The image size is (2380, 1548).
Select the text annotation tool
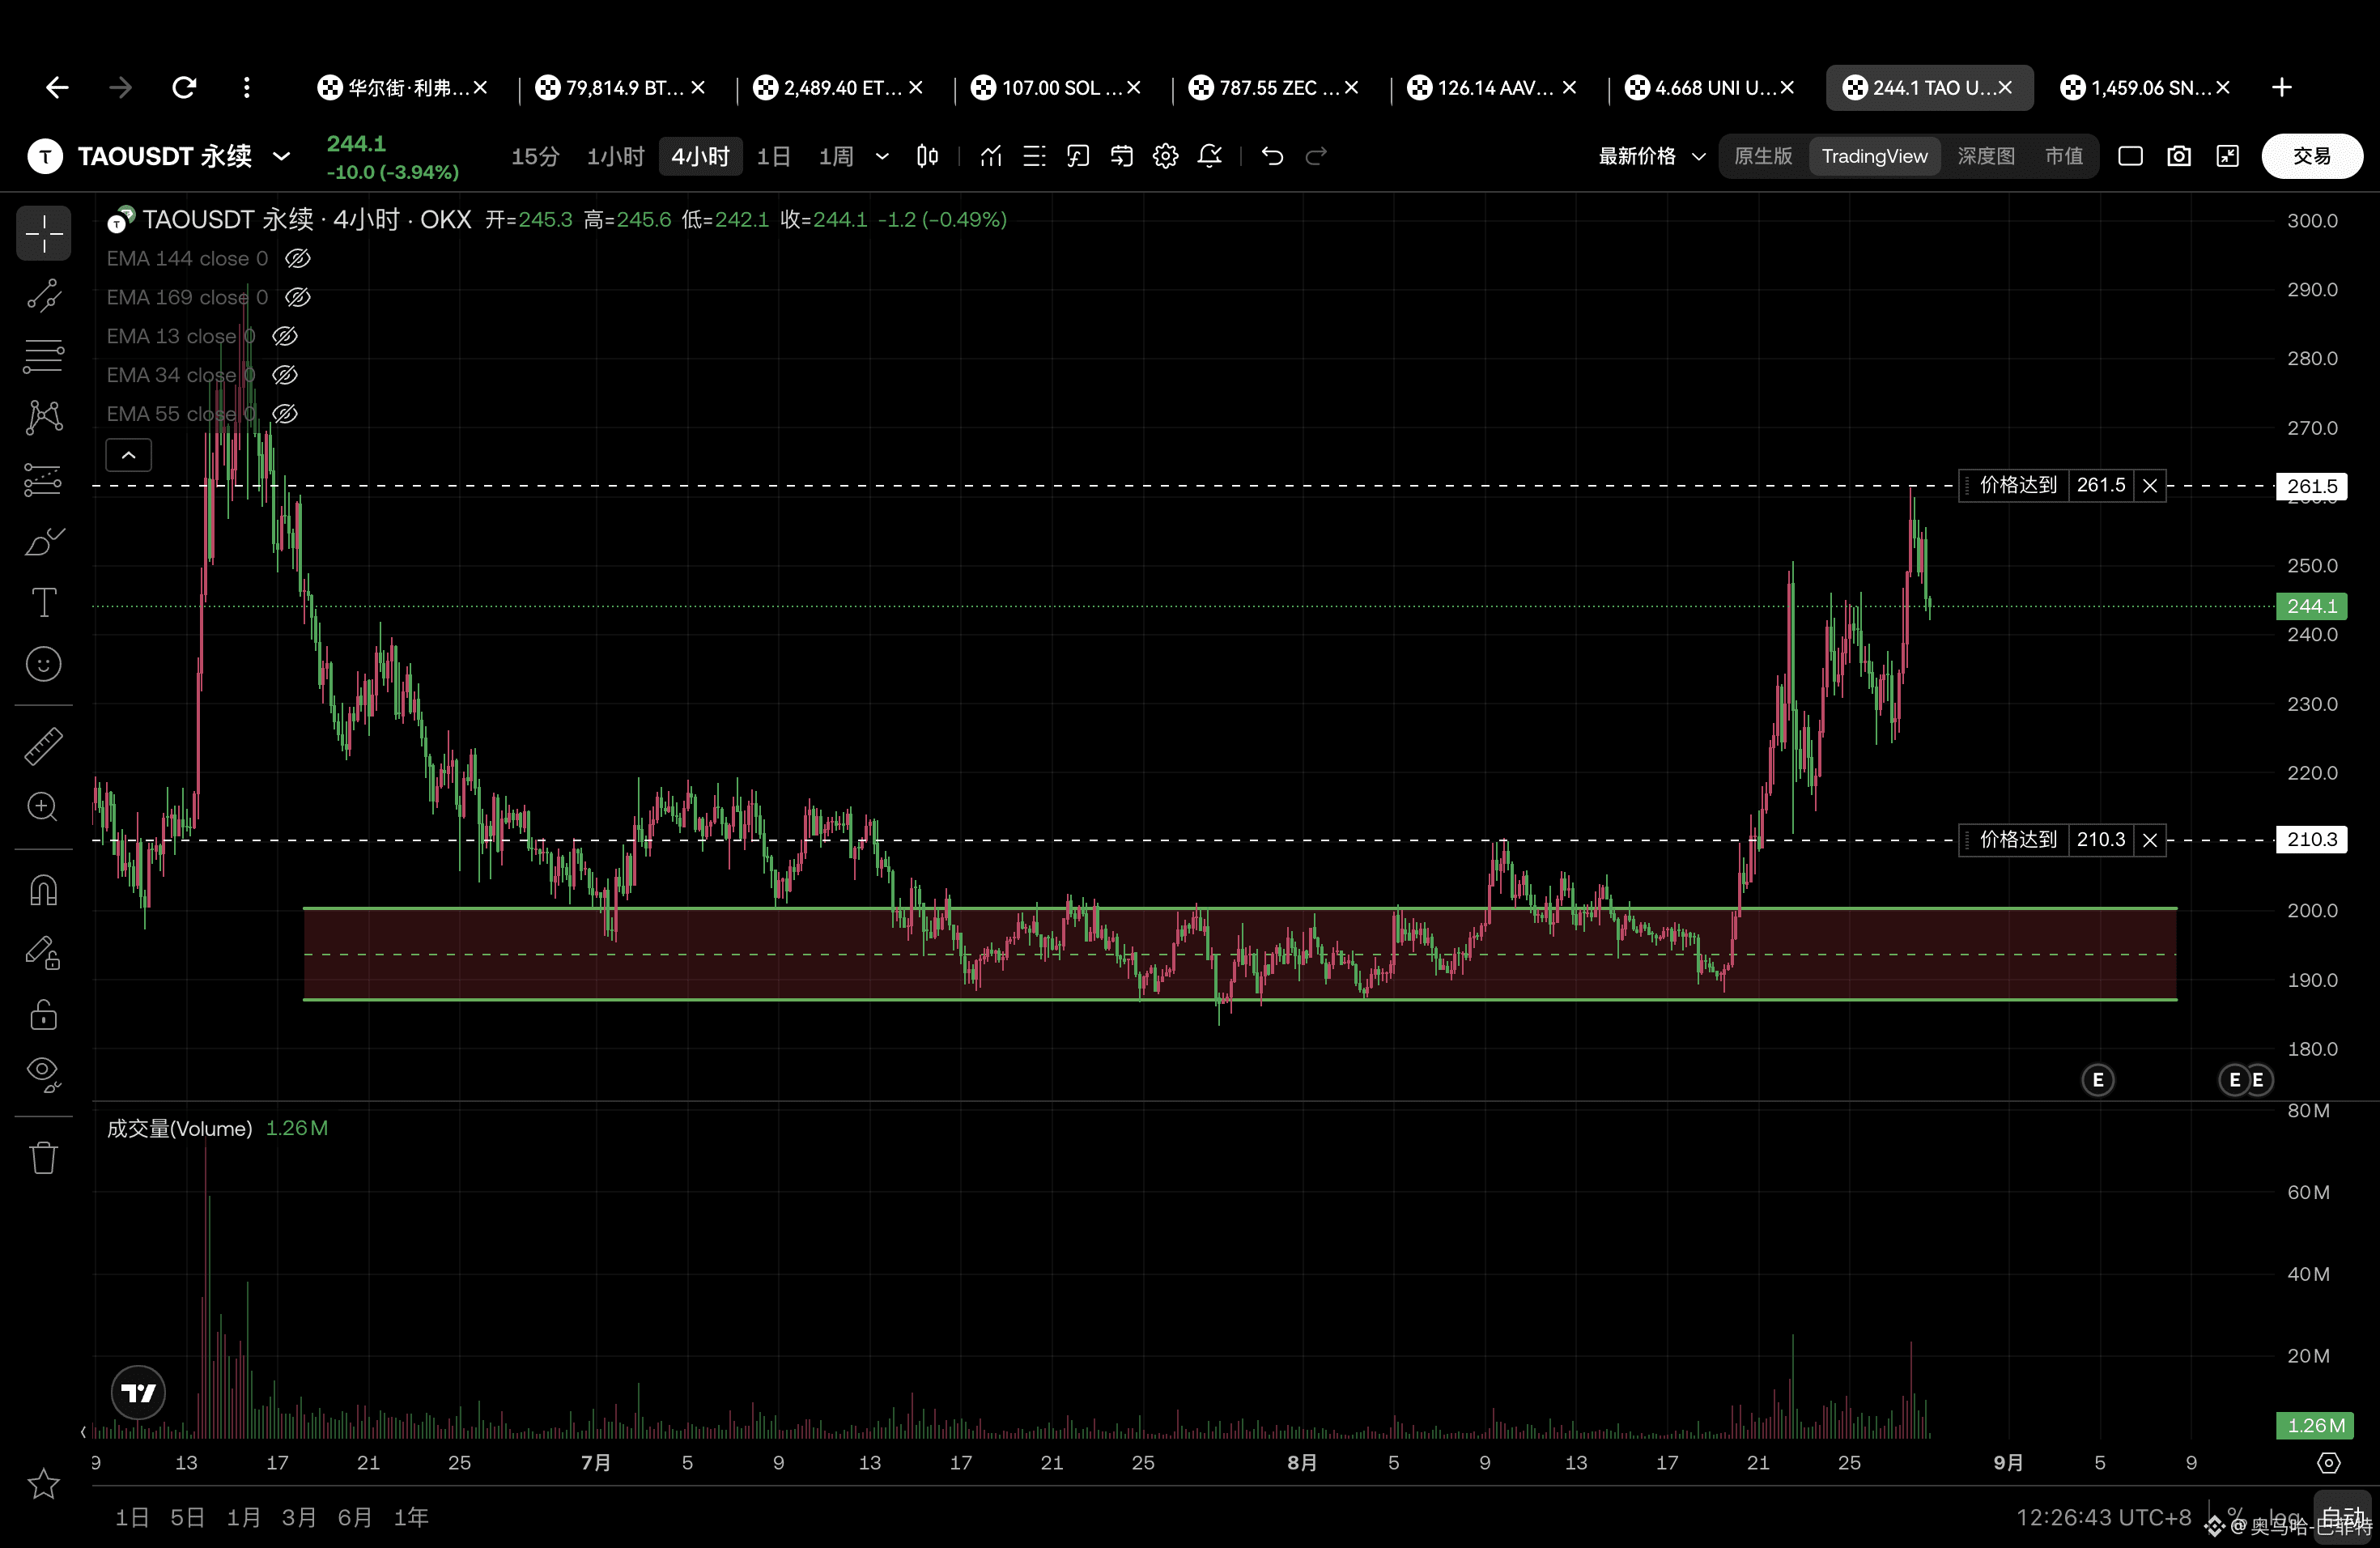click(x=43, y=603)
